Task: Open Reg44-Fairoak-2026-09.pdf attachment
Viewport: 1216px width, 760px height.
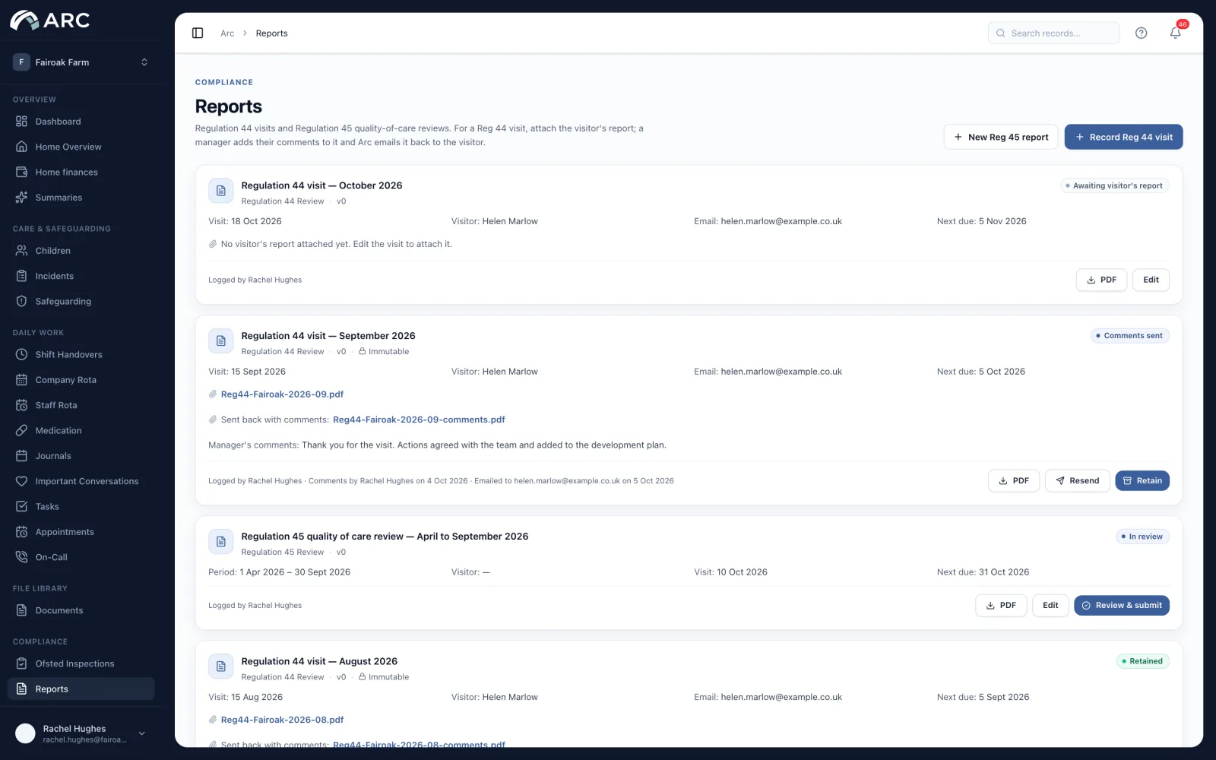Action: tap(282, 394)
